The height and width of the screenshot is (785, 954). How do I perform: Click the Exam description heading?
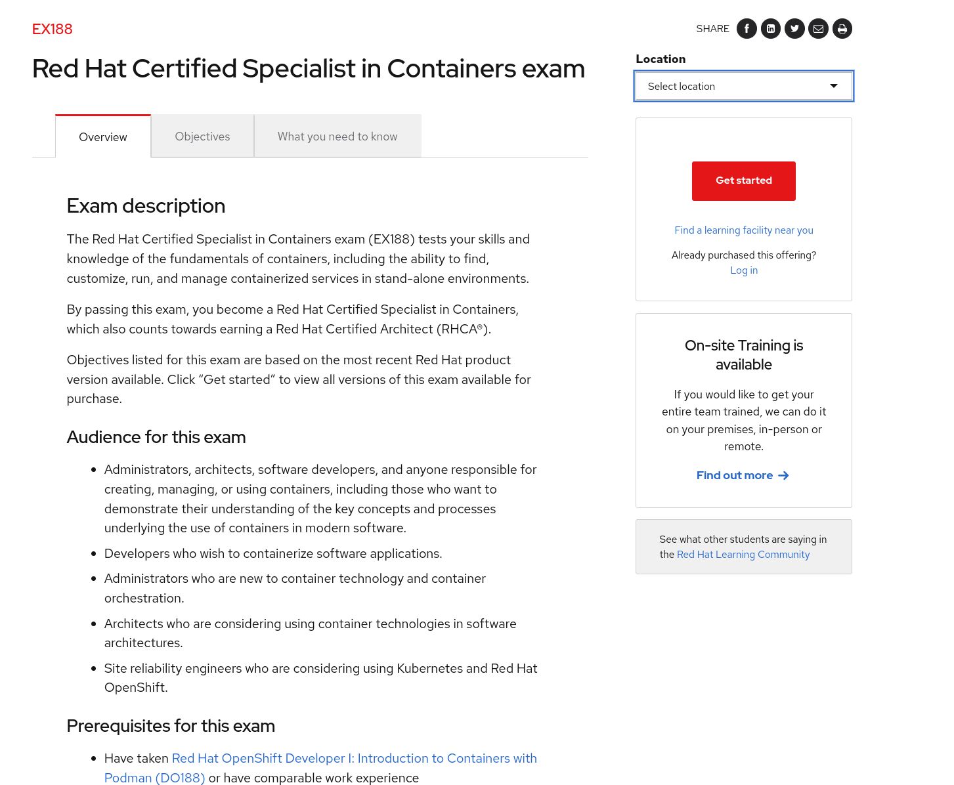point(146,206)
